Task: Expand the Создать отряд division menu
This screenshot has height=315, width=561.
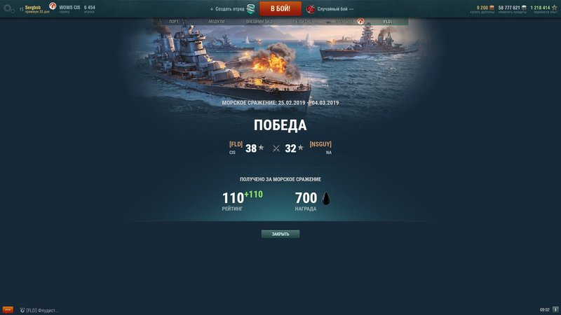Action: (x=227, y=9)
